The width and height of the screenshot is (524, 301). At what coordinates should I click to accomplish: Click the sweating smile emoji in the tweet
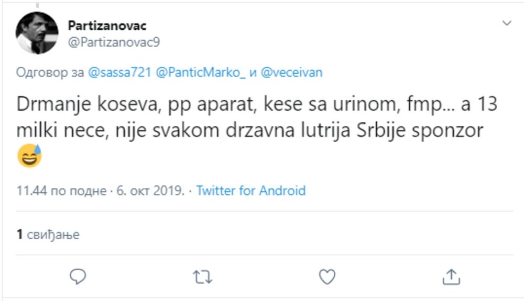click(29, 156)
